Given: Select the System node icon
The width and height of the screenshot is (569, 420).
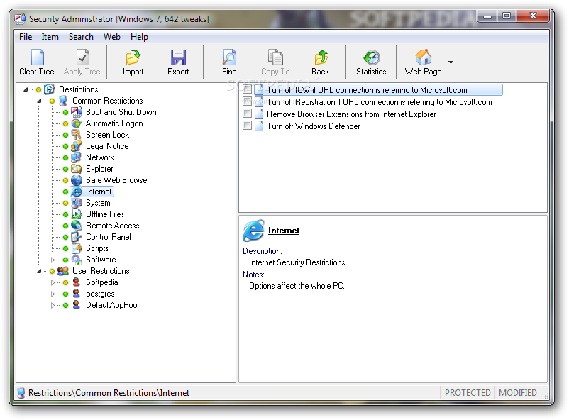Looking at the screenshot, I should pos(77,203).
